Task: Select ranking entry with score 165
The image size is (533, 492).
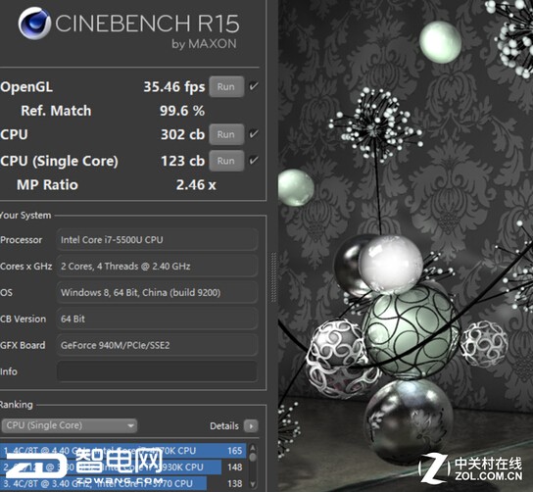Action: click(123, 451)
